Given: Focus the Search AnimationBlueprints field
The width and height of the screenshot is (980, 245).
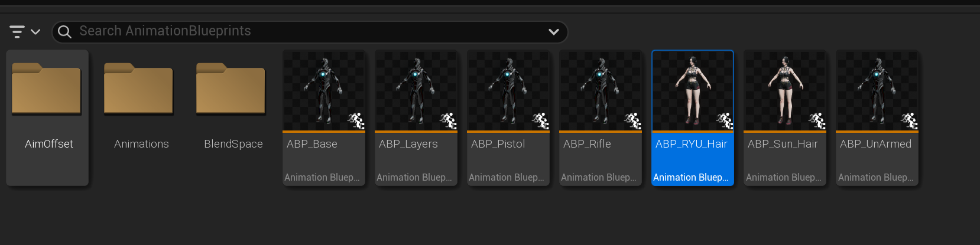Looking at the screenshot, I should tap(310, 32).
